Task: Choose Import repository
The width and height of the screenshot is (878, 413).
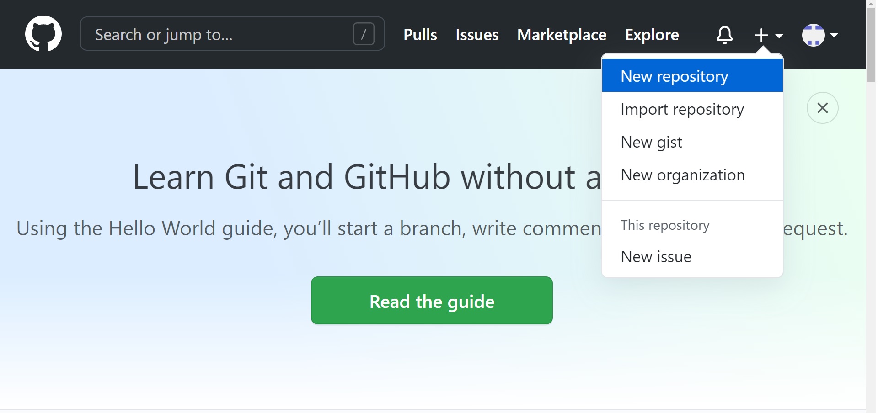Action: pyautogui.click(x=682, y=109)
